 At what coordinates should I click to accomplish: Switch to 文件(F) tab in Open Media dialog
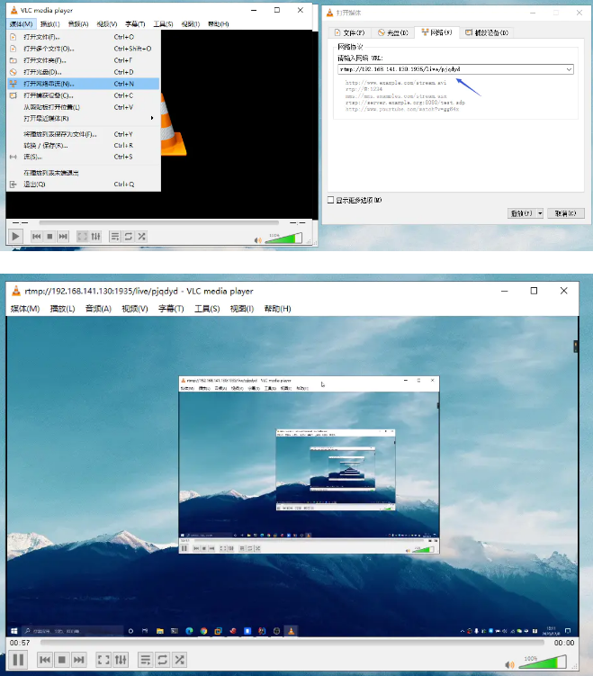(349, 32)
